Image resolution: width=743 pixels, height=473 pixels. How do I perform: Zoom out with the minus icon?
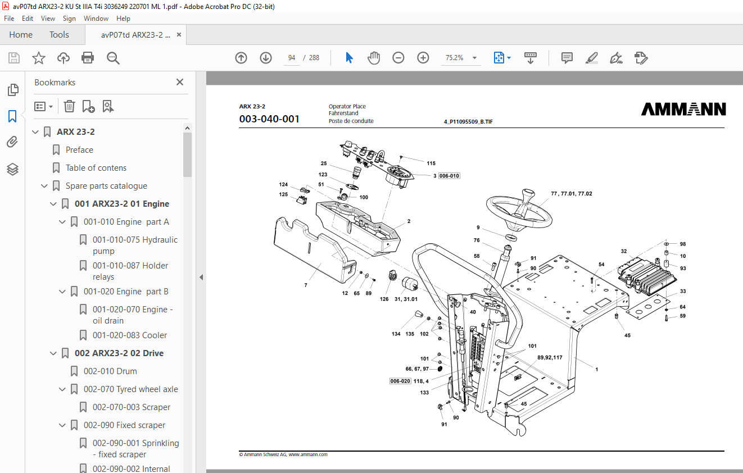pos(398,58)
